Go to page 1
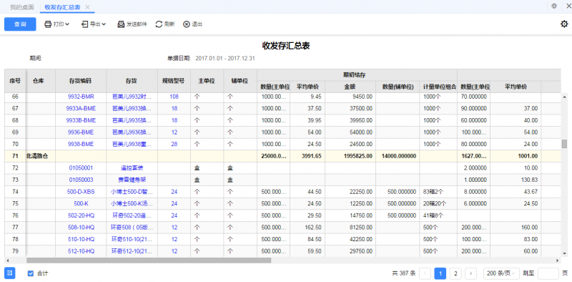 440,273
